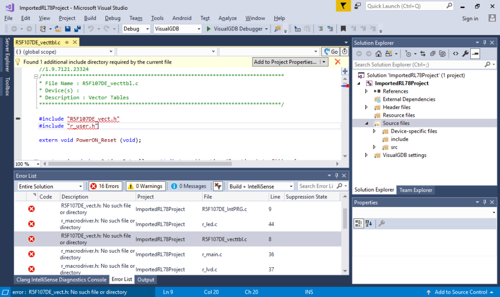Click the Undo icon in the toolbar
The image size is (500, 297).
[91, 29]
